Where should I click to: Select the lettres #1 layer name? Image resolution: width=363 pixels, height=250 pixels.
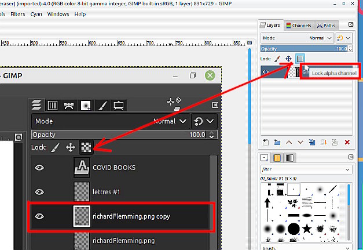pyautogui.click(x=107, y=192)
